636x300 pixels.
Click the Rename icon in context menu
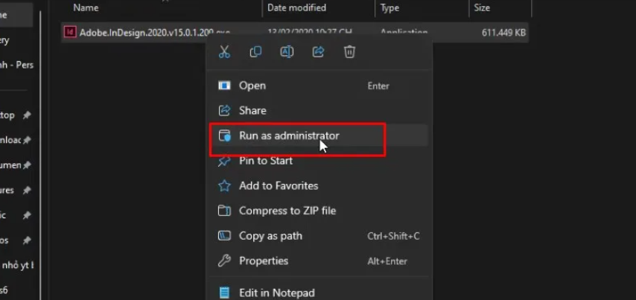(x=287, y=51)
